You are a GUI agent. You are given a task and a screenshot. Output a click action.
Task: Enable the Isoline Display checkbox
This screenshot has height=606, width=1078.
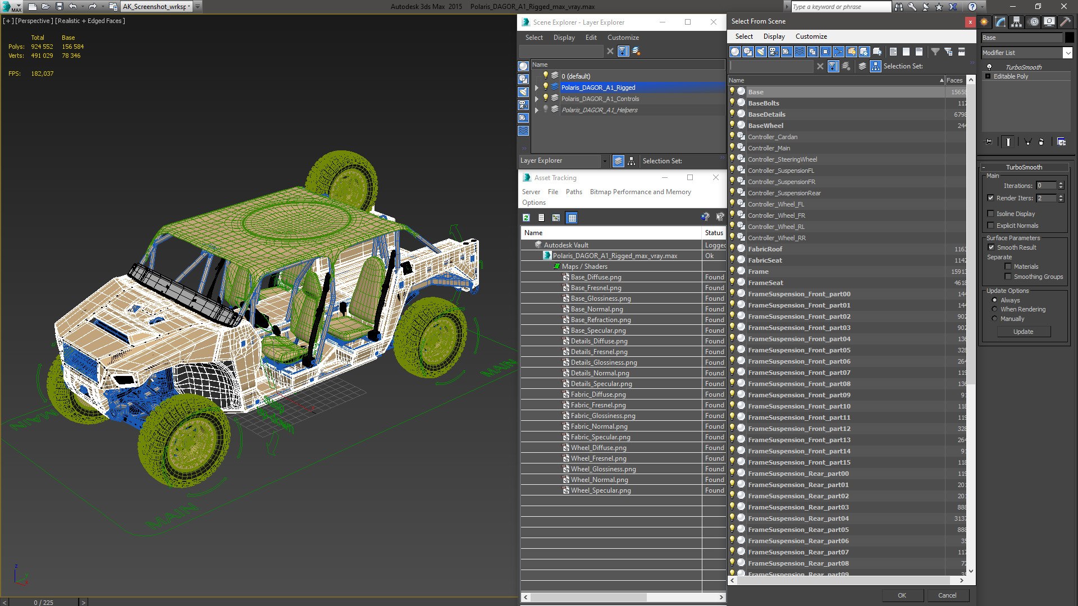click(x=991, y=214)
